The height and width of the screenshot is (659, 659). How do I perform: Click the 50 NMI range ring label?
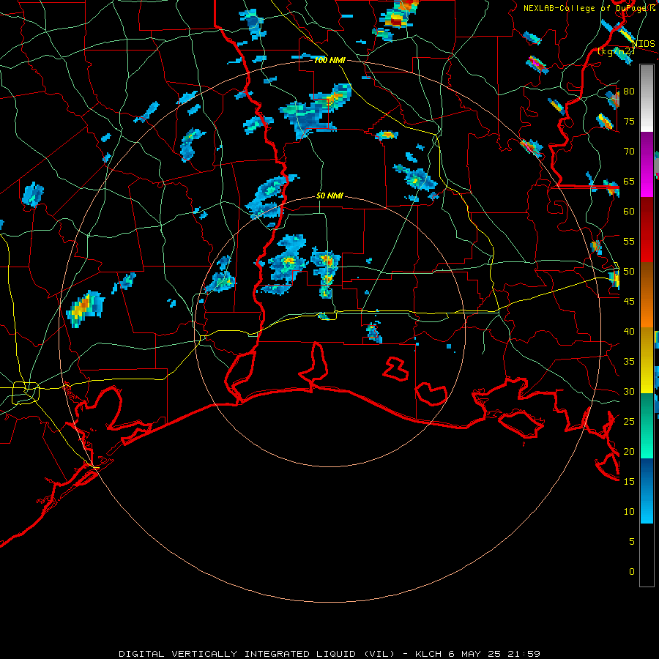pyautogui.click(x=329, y=196)
